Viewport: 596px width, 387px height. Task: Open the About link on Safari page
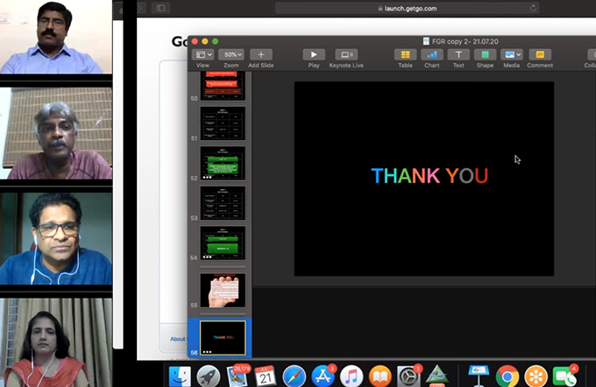[x=178, y=339]
